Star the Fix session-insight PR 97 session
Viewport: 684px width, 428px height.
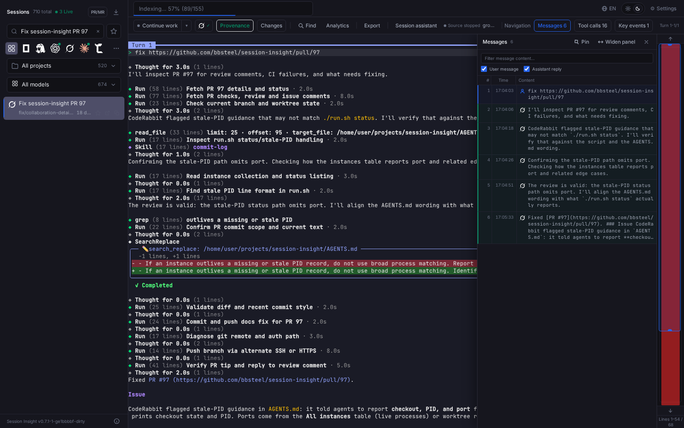point(98,113)
